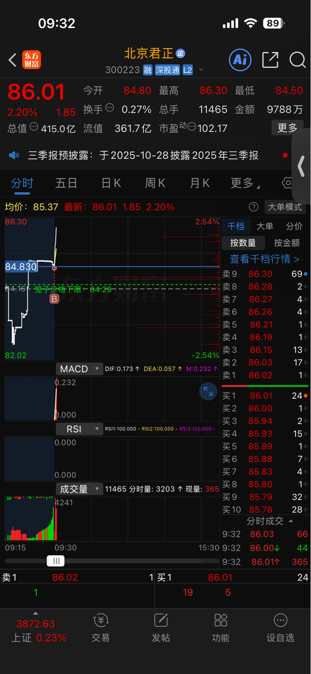This screenshot has width=311, height=674.
Task: Switch to the 月K tab
Action: pos(199,183)
